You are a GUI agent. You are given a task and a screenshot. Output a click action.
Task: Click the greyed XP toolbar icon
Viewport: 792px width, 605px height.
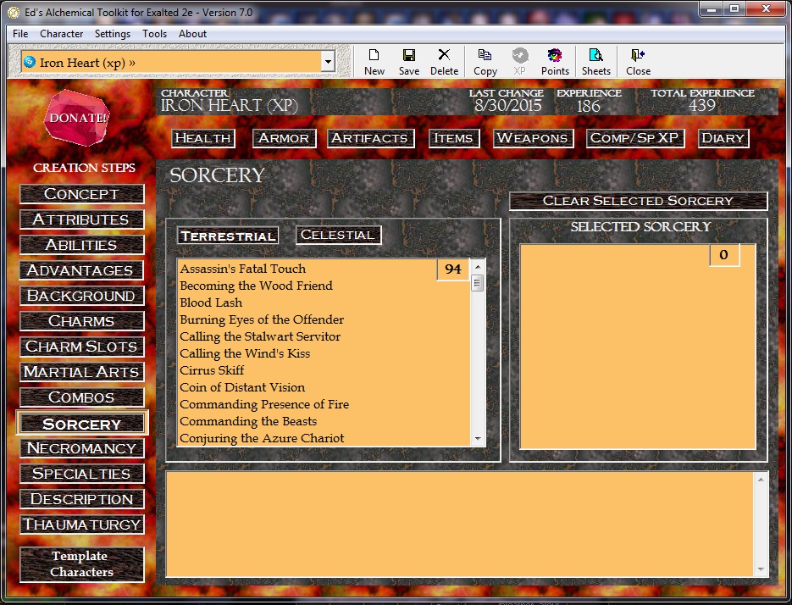click(x=520, y=62)
